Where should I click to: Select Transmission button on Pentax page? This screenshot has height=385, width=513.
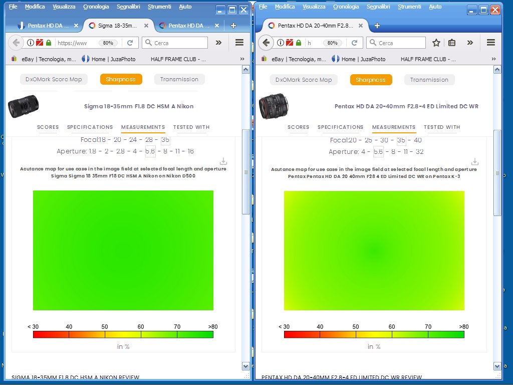click(x=429, y=80)
